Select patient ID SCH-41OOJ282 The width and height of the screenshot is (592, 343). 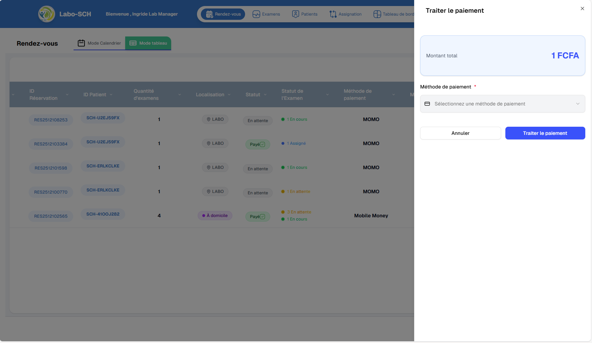(x=103, y=214)
